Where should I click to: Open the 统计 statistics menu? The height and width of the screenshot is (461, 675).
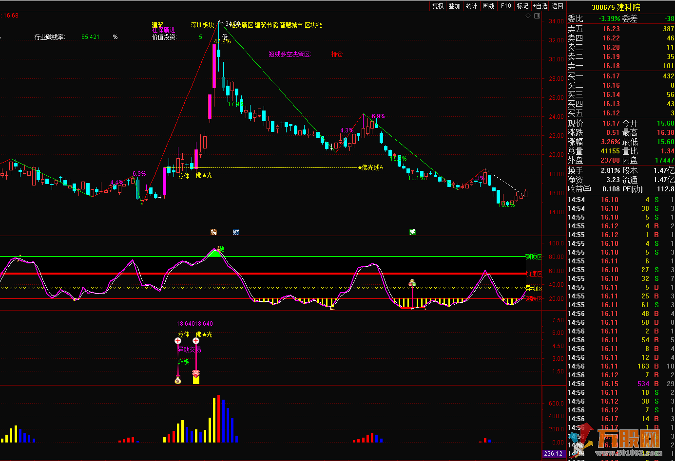coord(471,6)
